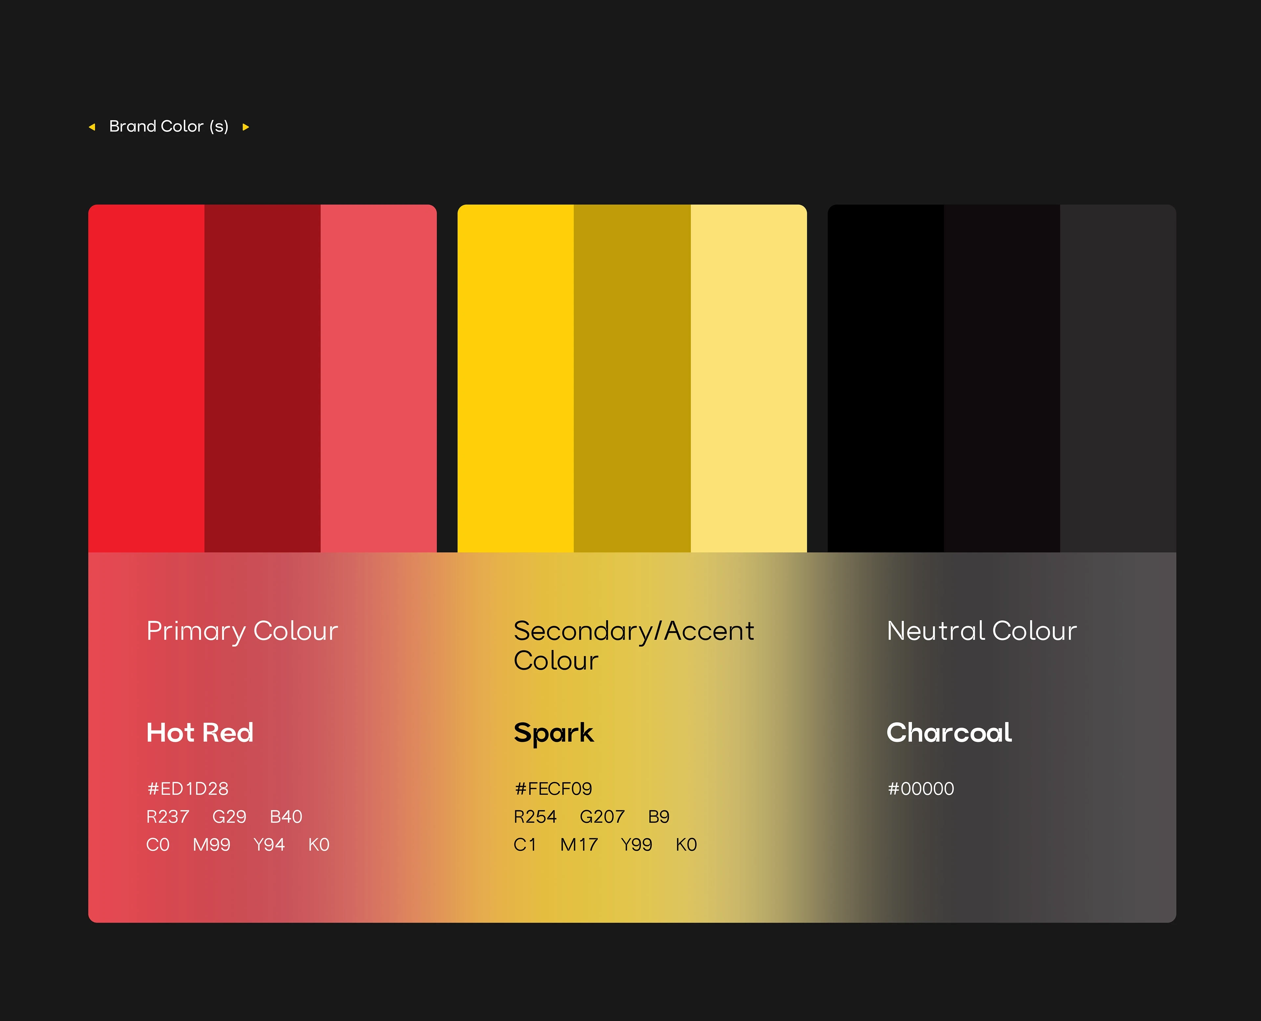The image size is (1261, 1021).
Task: Select the bright Hot Red swatch
Action: [146, 377]
